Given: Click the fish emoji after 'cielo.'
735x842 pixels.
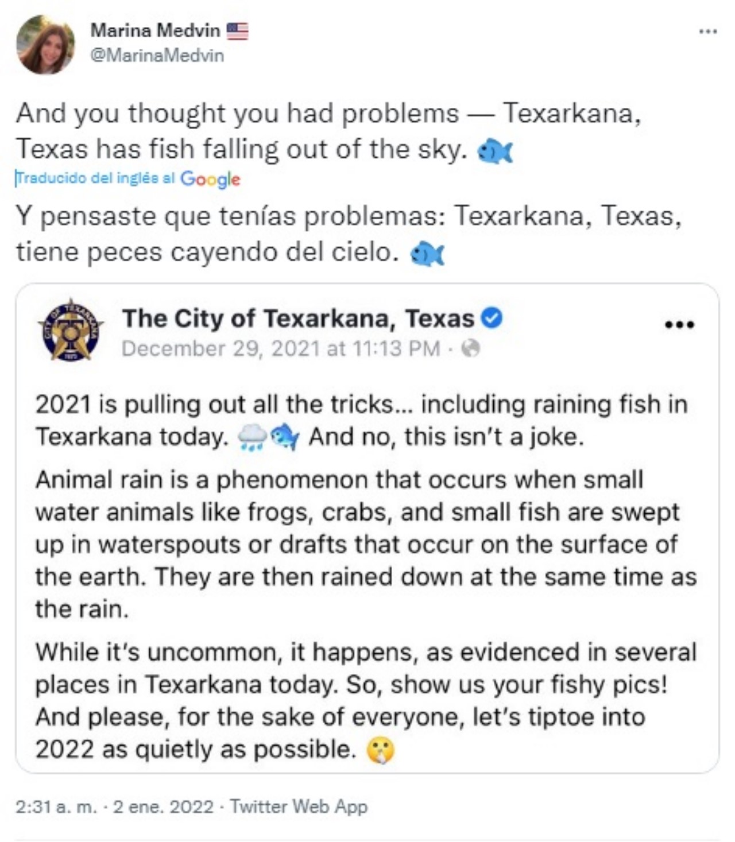Looking at the screenshot, I should (x=427, y=254).
